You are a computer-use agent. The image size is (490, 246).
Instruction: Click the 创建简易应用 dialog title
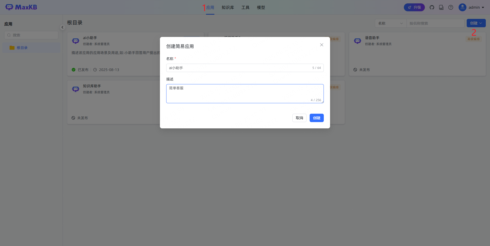(180, 46)
